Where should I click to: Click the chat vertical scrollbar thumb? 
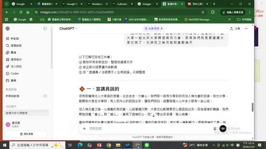point(252,107)
